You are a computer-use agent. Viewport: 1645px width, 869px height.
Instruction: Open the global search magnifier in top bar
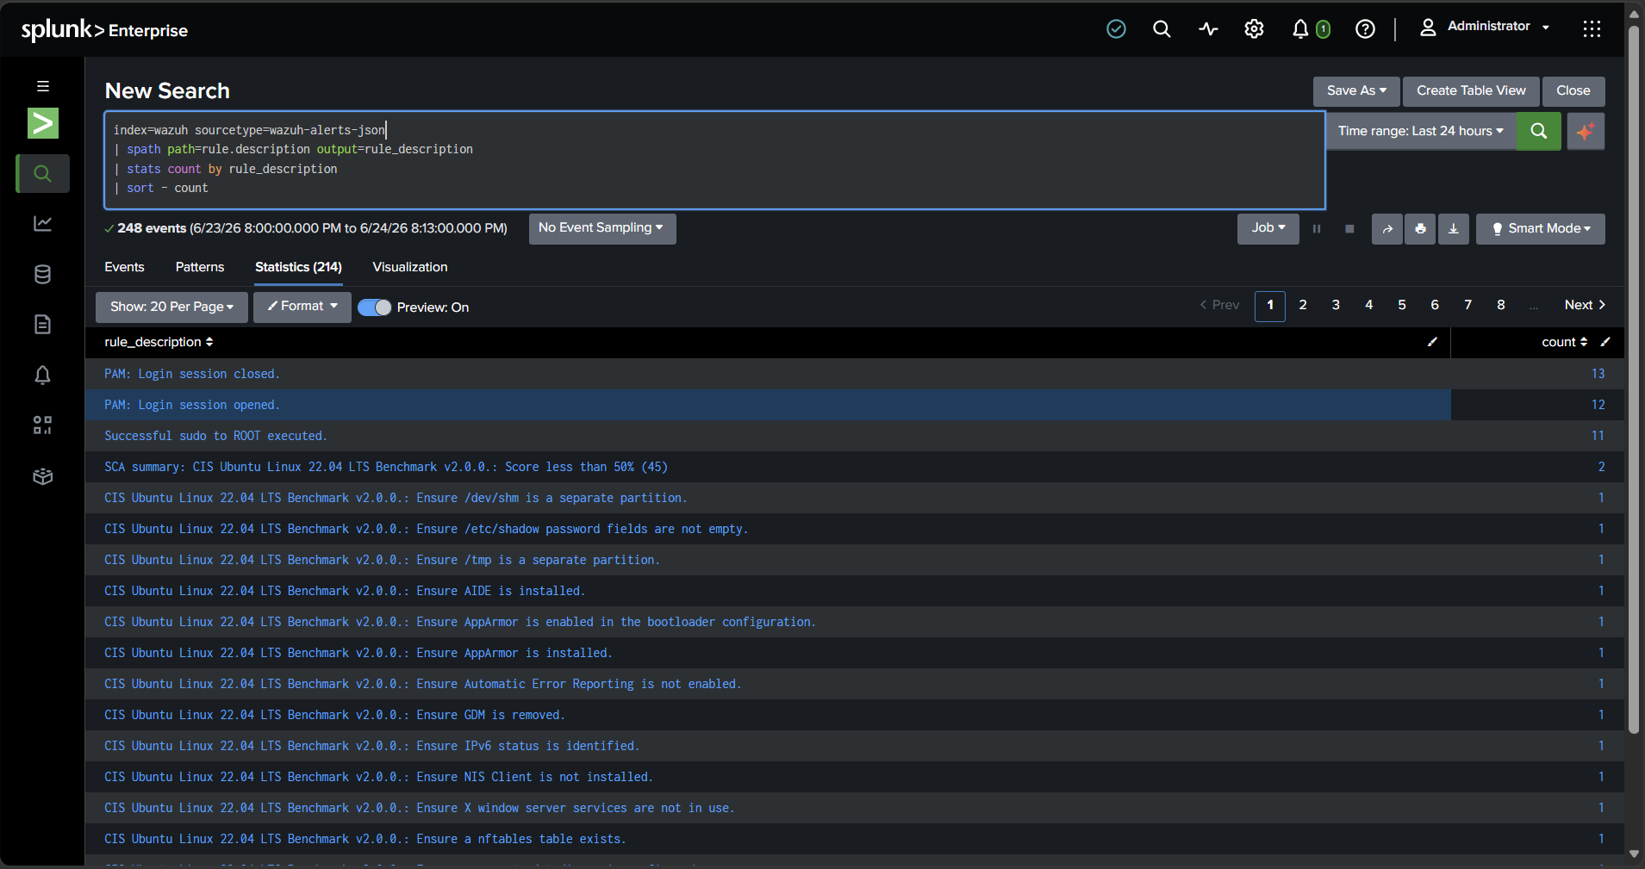click(1162, 29)
